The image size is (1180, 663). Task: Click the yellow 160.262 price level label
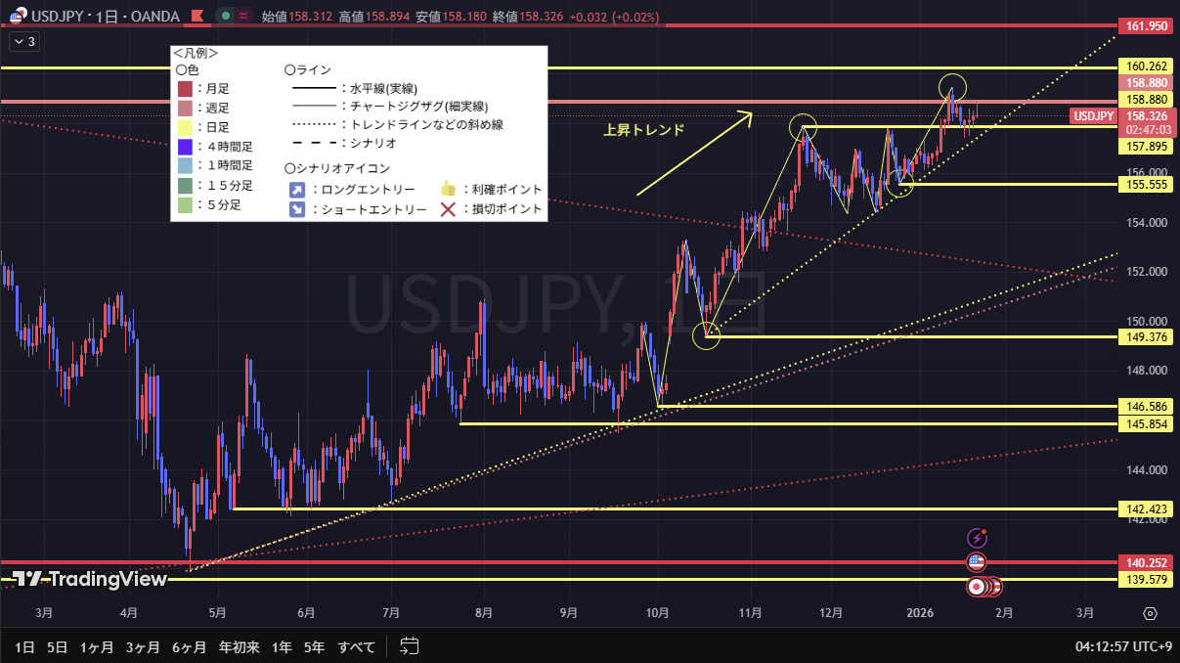(1147, 67)
